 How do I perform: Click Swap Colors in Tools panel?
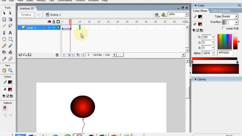coord(12,96)
